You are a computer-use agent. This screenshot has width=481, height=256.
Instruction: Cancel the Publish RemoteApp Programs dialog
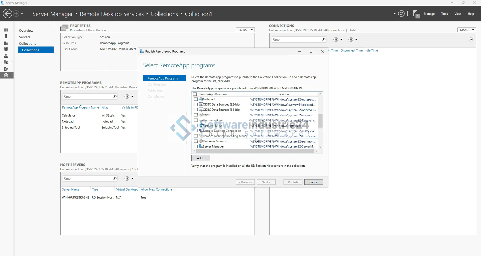[313, 182]
